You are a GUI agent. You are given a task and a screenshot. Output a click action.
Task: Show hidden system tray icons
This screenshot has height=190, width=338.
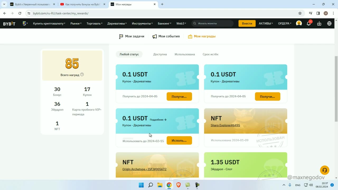tap(284, 185)
